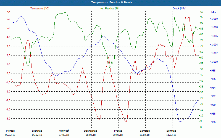Click the 1.010 value on the pressure axis
The image size is (221, 138).
click(x=214, y=19)
